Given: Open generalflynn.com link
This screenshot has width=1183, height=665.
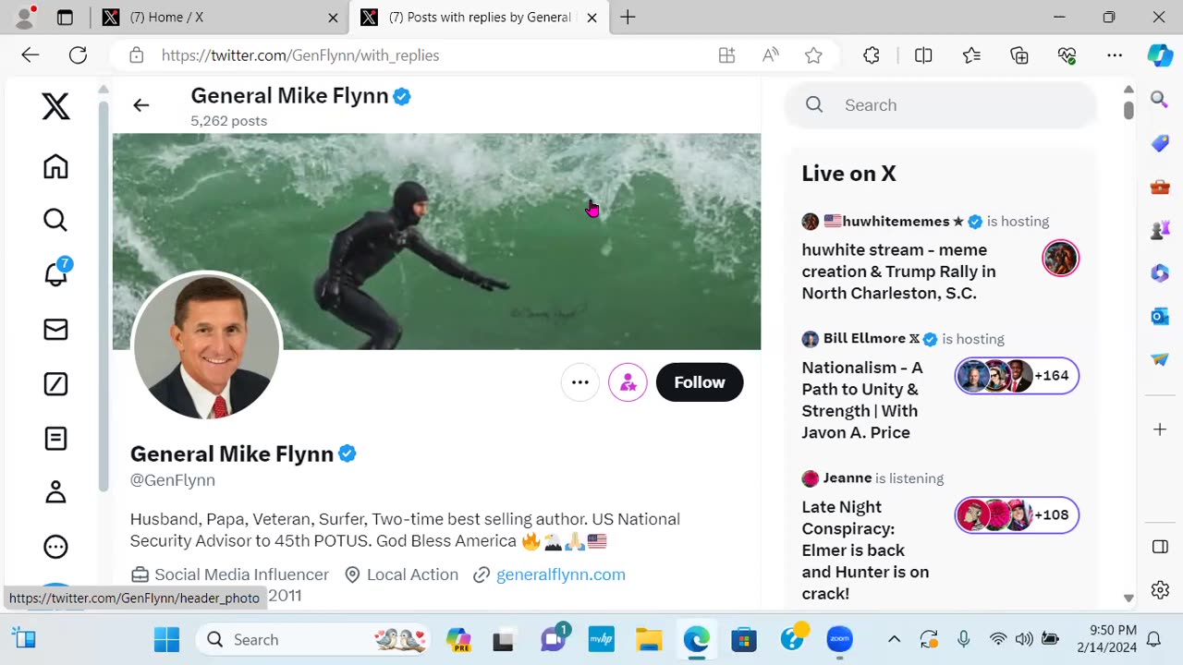Looking at the screenshot, I should [x=560, y=574].
